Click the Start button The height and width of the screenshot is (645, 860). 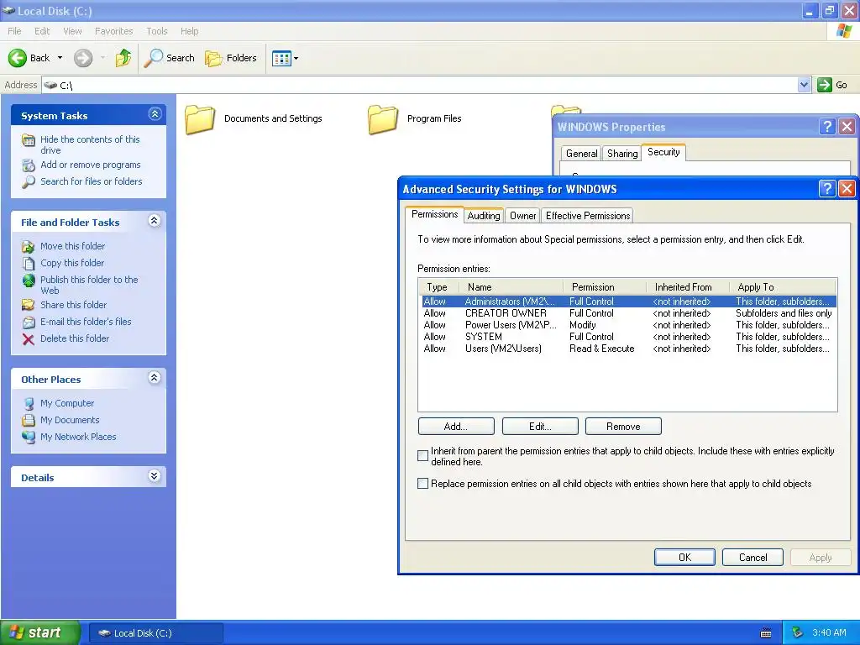(39, 632)
